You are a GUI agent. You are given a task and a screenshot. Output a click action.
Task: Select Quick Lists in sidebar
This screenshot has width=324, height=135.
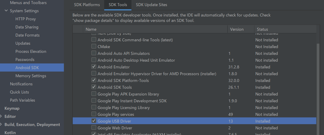(19, 92)
